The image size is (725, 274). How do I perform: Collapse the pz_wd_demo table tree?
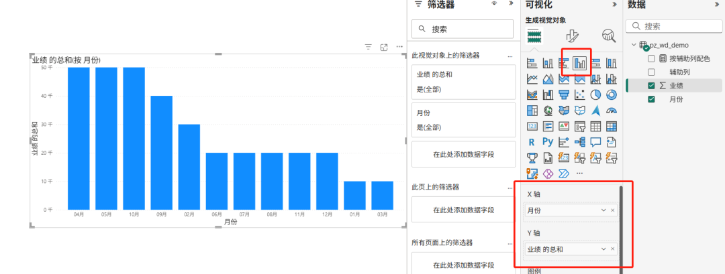coord(634,45)
